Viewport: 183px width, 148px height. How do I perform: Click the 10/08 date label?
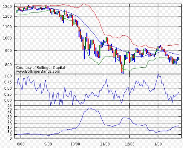75,144
